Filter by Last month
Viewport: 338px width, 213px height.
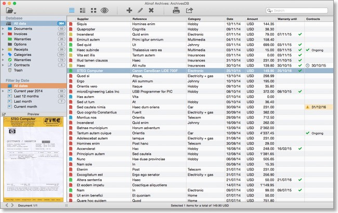pos(33,101)
